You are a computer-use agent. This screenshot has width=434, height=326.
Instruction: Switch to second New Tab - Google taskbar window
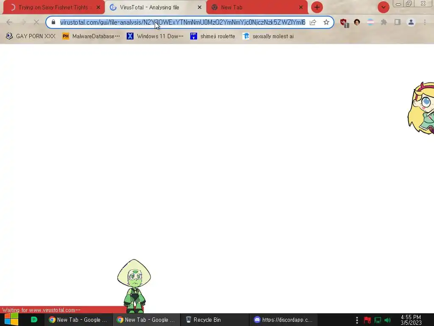(146, 320)
